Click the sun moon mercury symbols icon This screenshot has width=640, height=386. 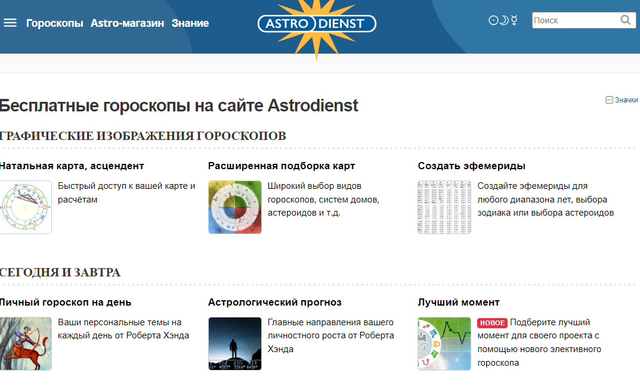[x=503, y=20]
